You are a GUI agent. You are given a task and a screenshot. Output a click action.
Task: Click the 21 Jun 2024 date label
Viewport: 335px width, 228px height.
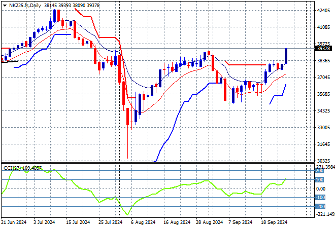coord(15,222)
